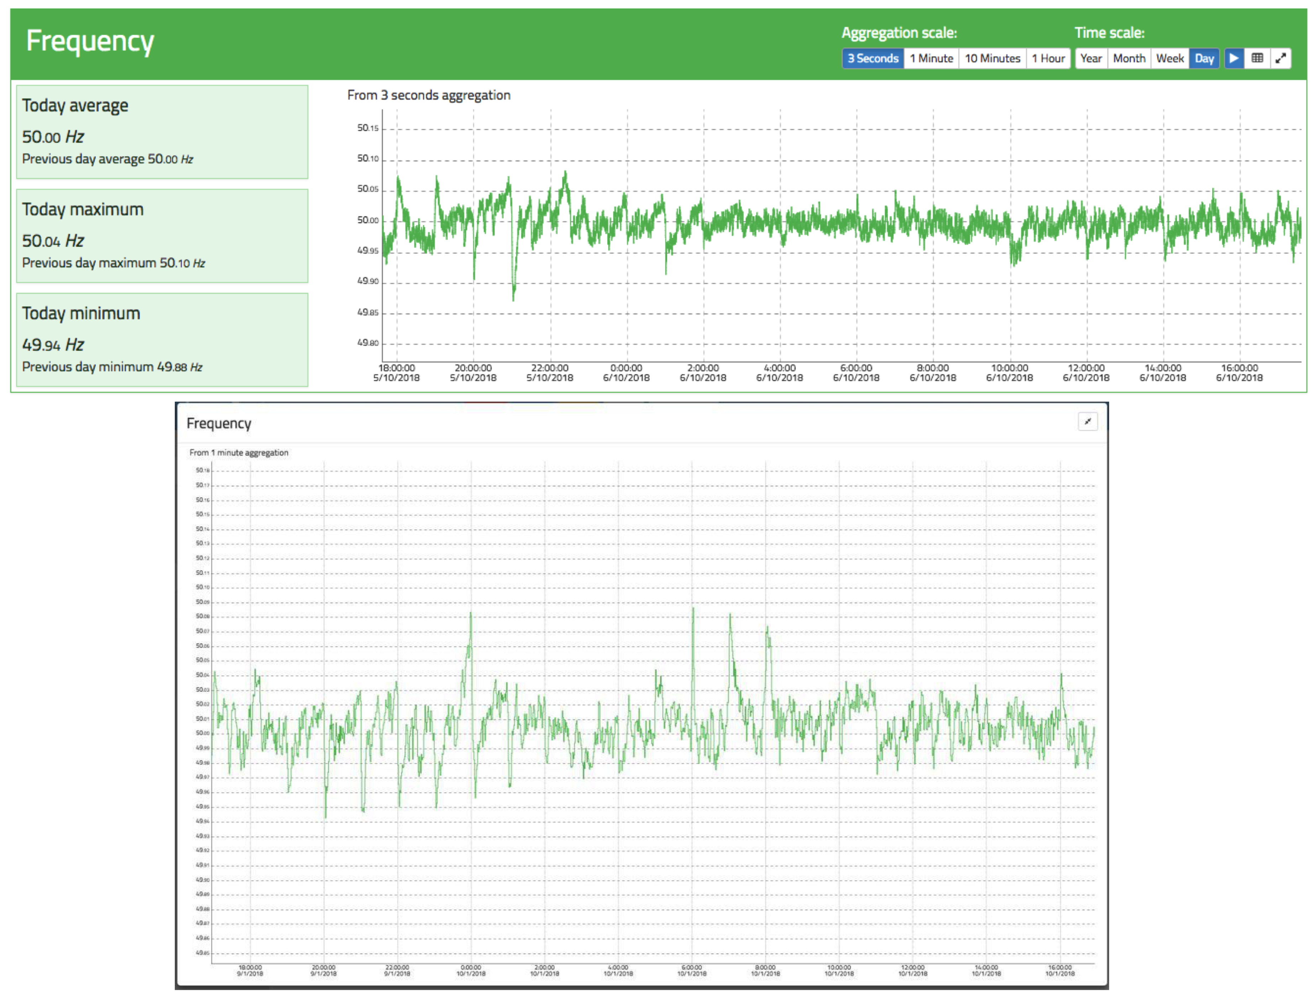This screenshot has width=1314, height=997.
Task: Select the Day time scale
Action: click(1204, 58)
